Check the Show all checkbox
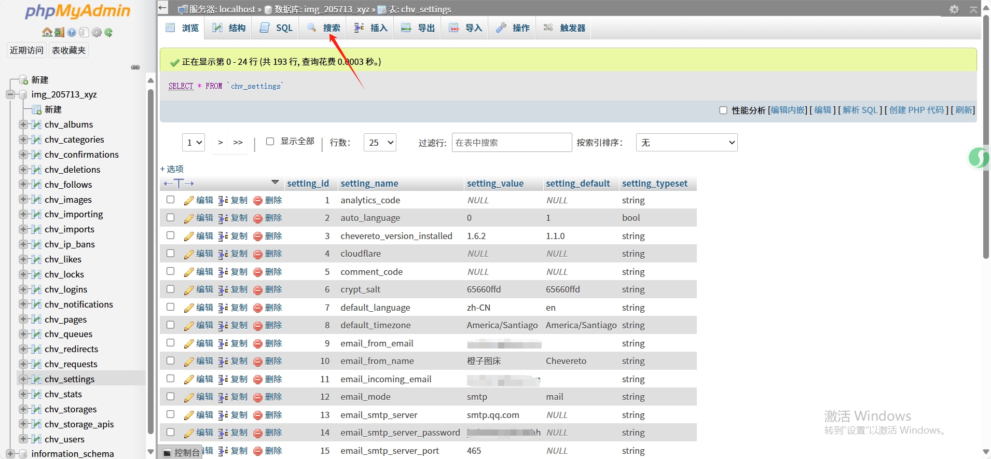 pyautogui.click(x=270, y=142)
